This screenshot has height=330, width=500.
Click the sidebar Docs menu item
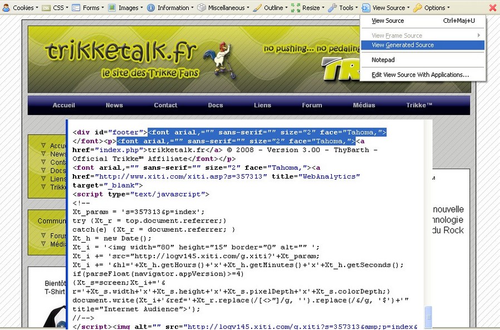(58, 171)
